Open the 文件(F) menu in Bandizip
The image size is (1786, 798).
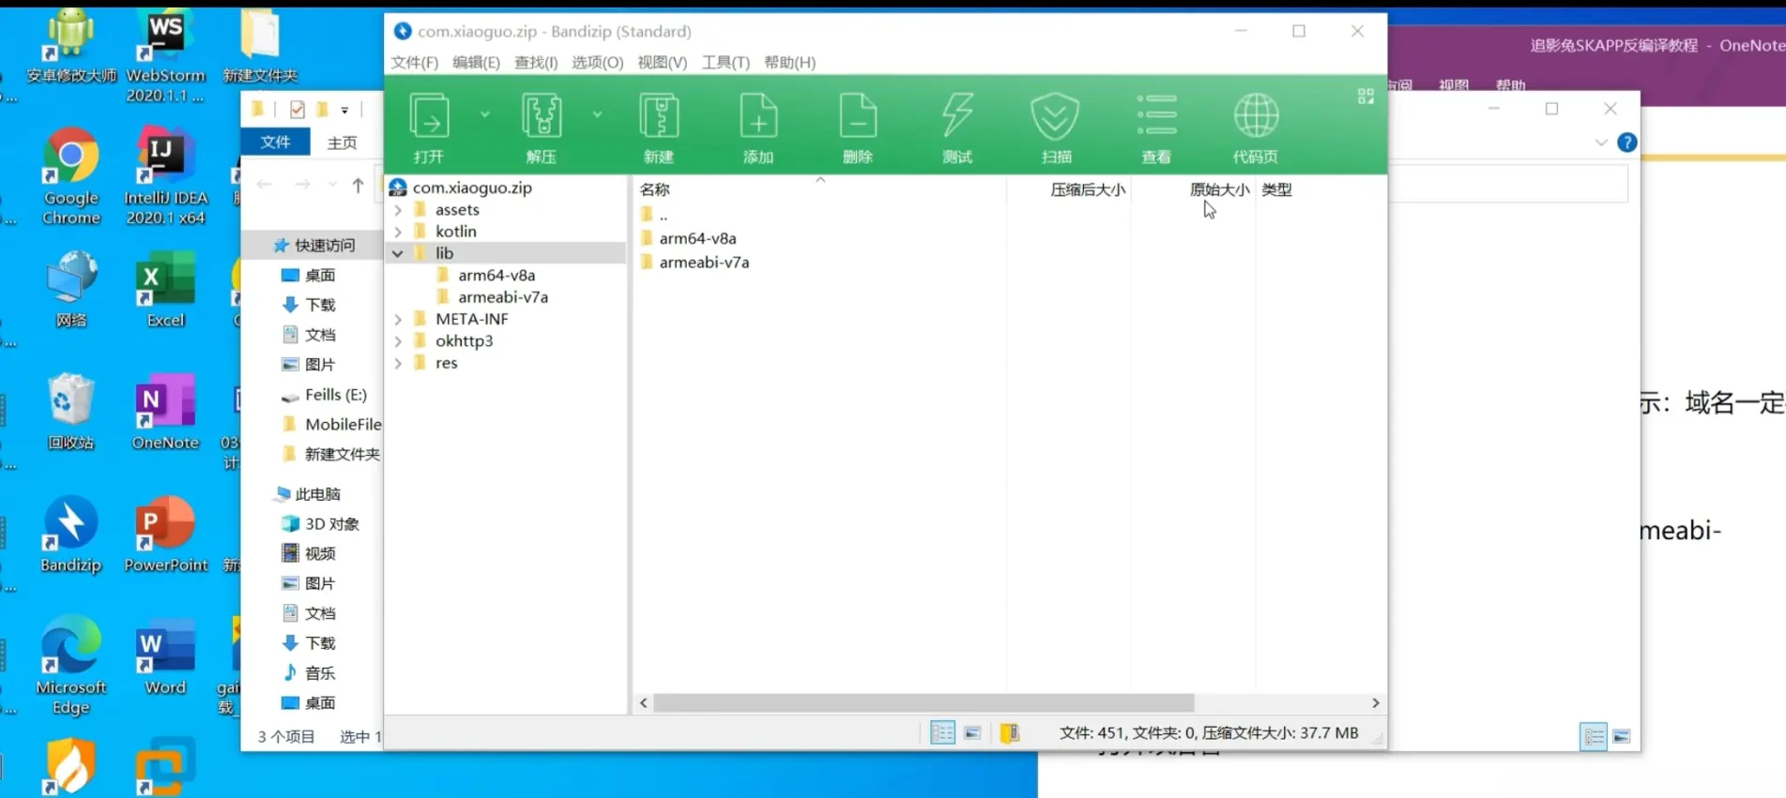tap(414, 62)
